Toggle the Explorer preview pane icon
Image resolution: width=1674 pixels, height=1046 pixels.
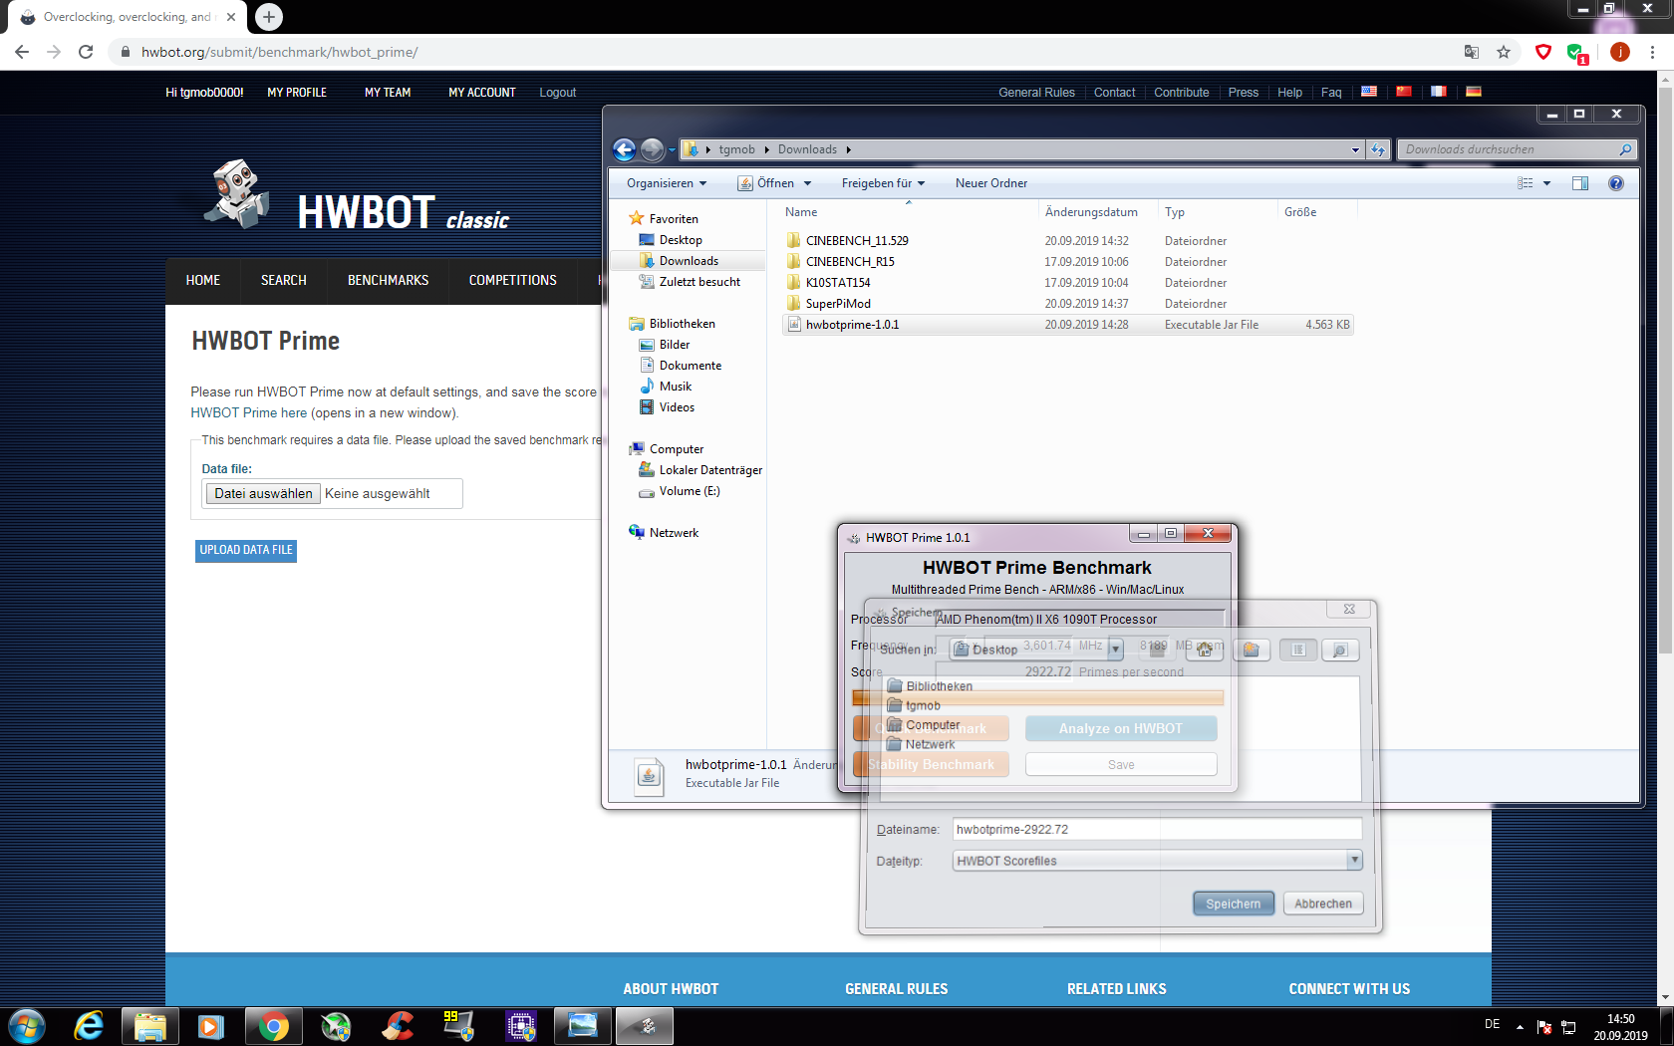click(1580, 183)
